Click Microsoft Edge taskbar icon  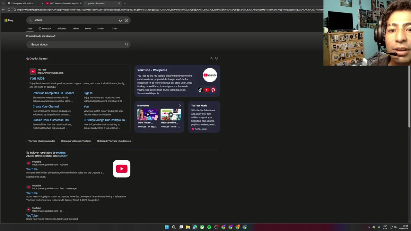tap(195, 227)
